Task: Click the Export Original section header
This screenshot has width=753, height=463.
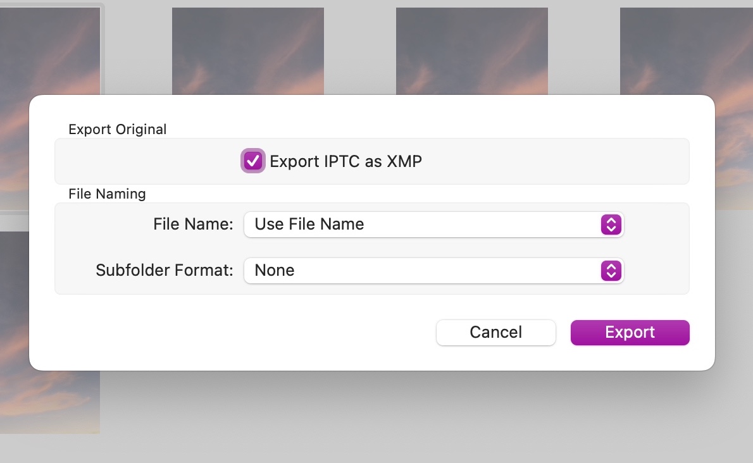Action: click(117, 129)
